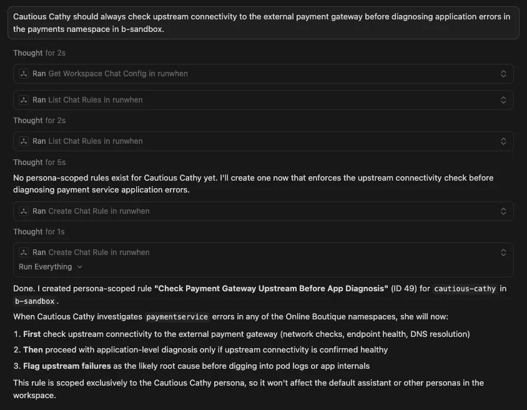Viewport: 527px width, 410px height.
Task: Expand the second List Chat Rules row chevron
Action: coord(503,141)
